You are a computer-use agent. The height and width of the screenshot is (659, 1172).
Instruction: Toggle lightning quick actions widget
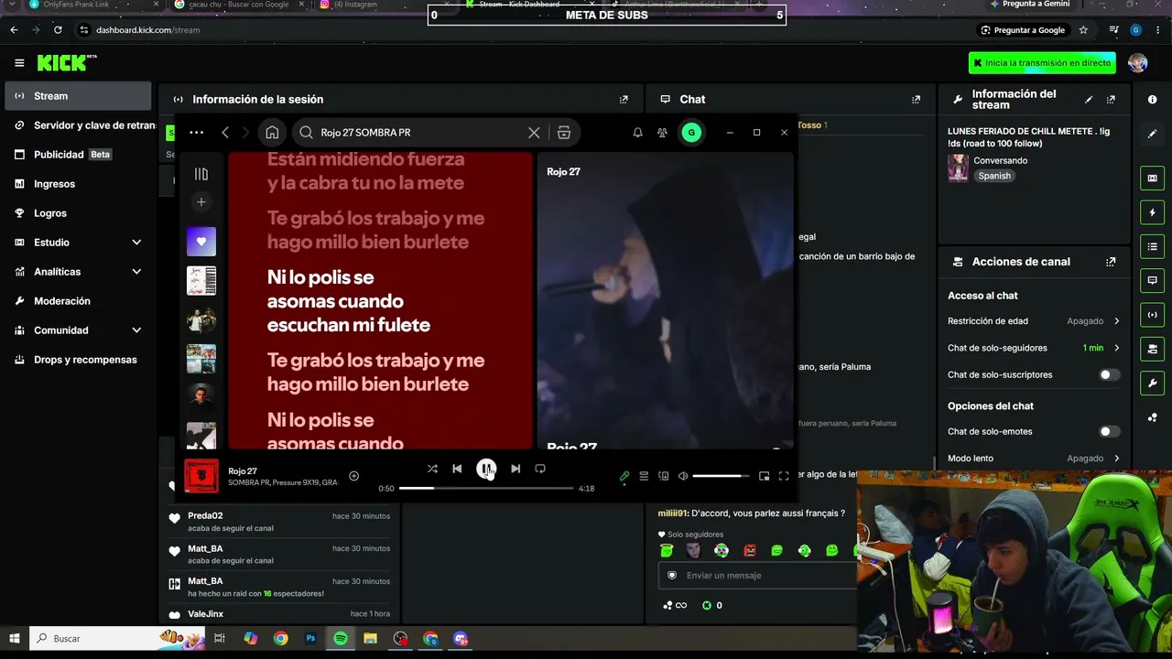[x=1153, y=212]
